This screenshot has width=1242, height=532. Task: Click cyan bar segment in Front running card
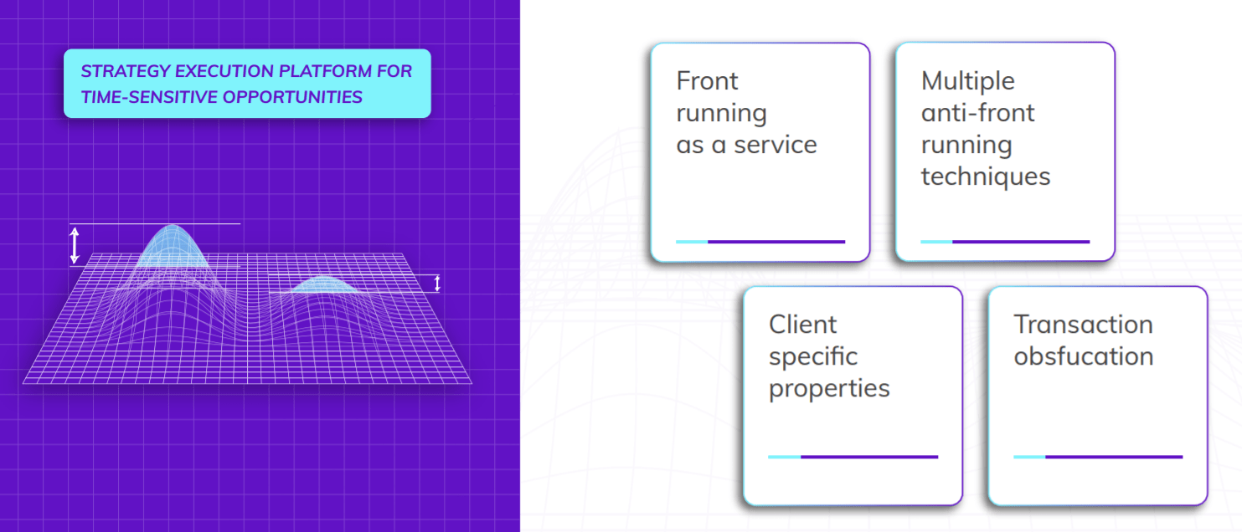[692, 242]
